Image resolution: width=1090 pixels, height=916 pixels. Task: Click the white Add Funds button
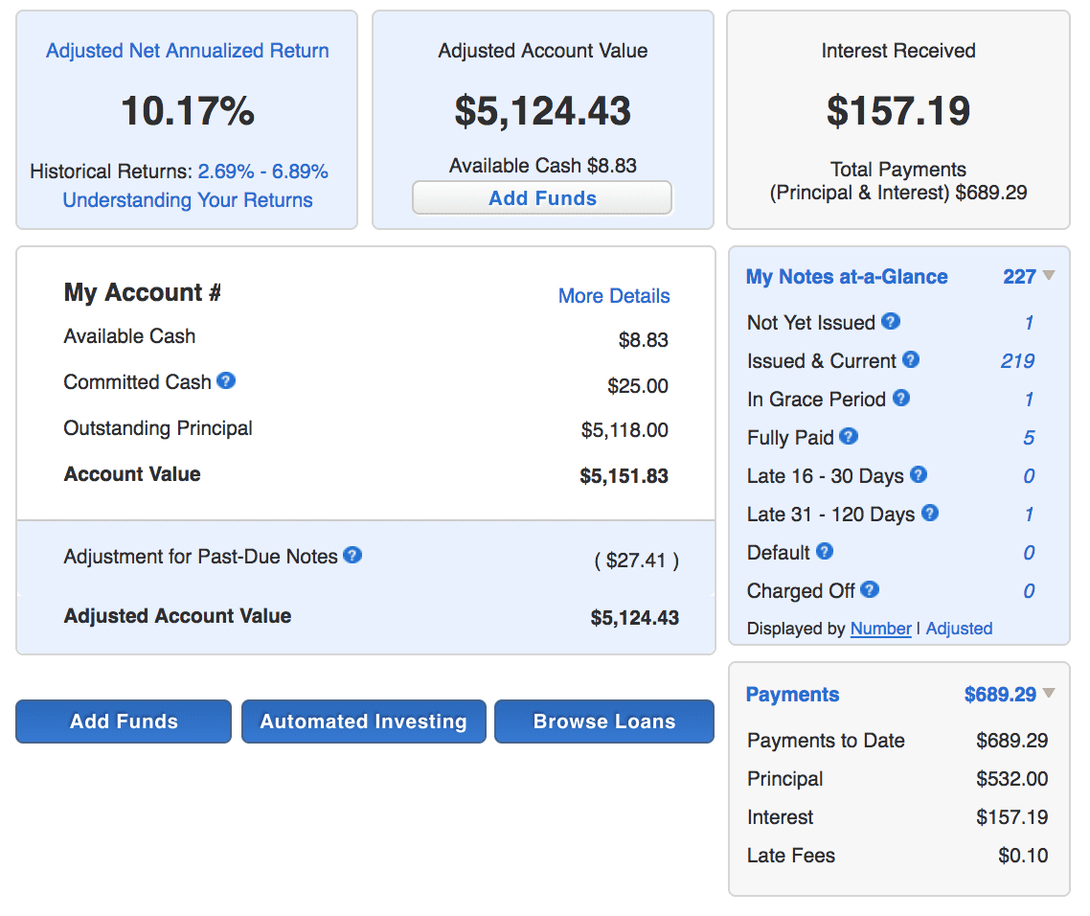point(542,197)
